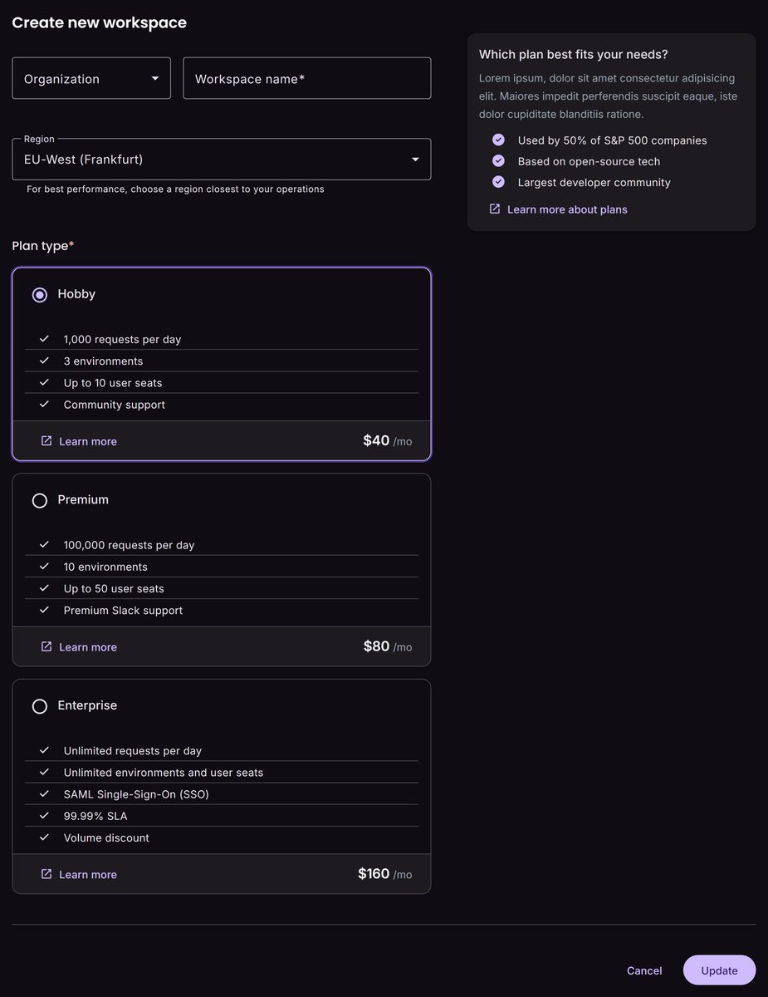Open EU-West (Frankfurt) region selector
The width and height of the screenshot is (768, 997).
(222, 159)
